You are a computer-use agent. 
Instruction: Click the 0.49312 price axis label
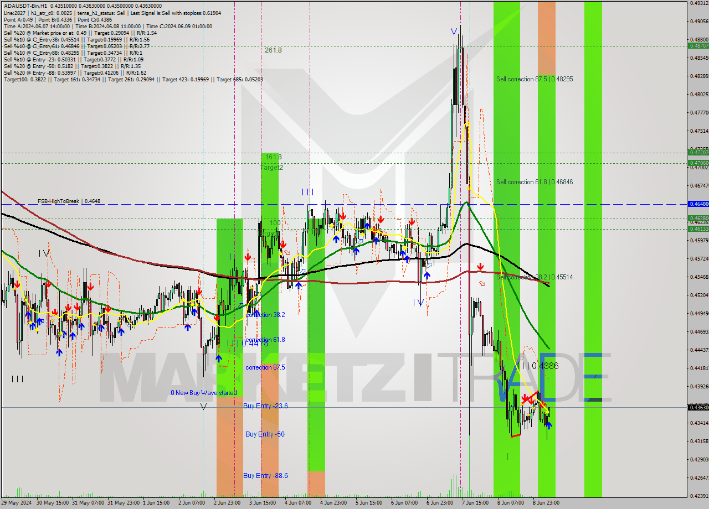698,3
